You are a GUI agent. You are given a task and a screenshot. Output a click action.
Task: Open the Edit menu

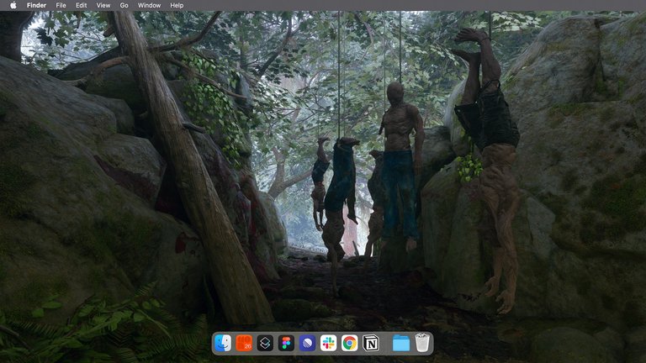(81, 5)
